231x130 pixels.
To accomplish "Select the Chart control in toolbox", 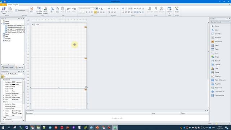I will [217, 68].
